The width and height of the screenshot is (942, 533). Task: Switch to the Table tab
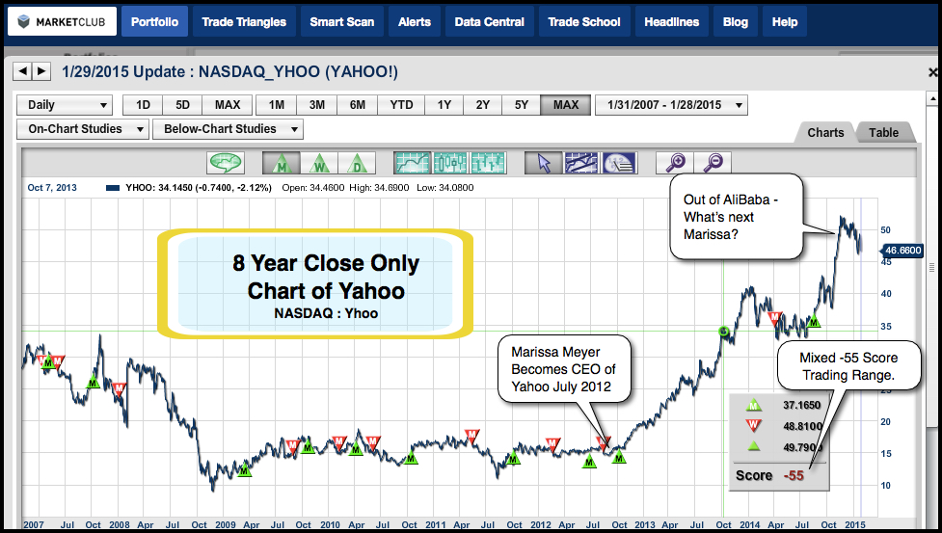[884, 133]
